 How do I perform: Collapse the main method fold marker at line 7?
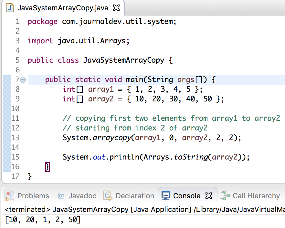23,80
